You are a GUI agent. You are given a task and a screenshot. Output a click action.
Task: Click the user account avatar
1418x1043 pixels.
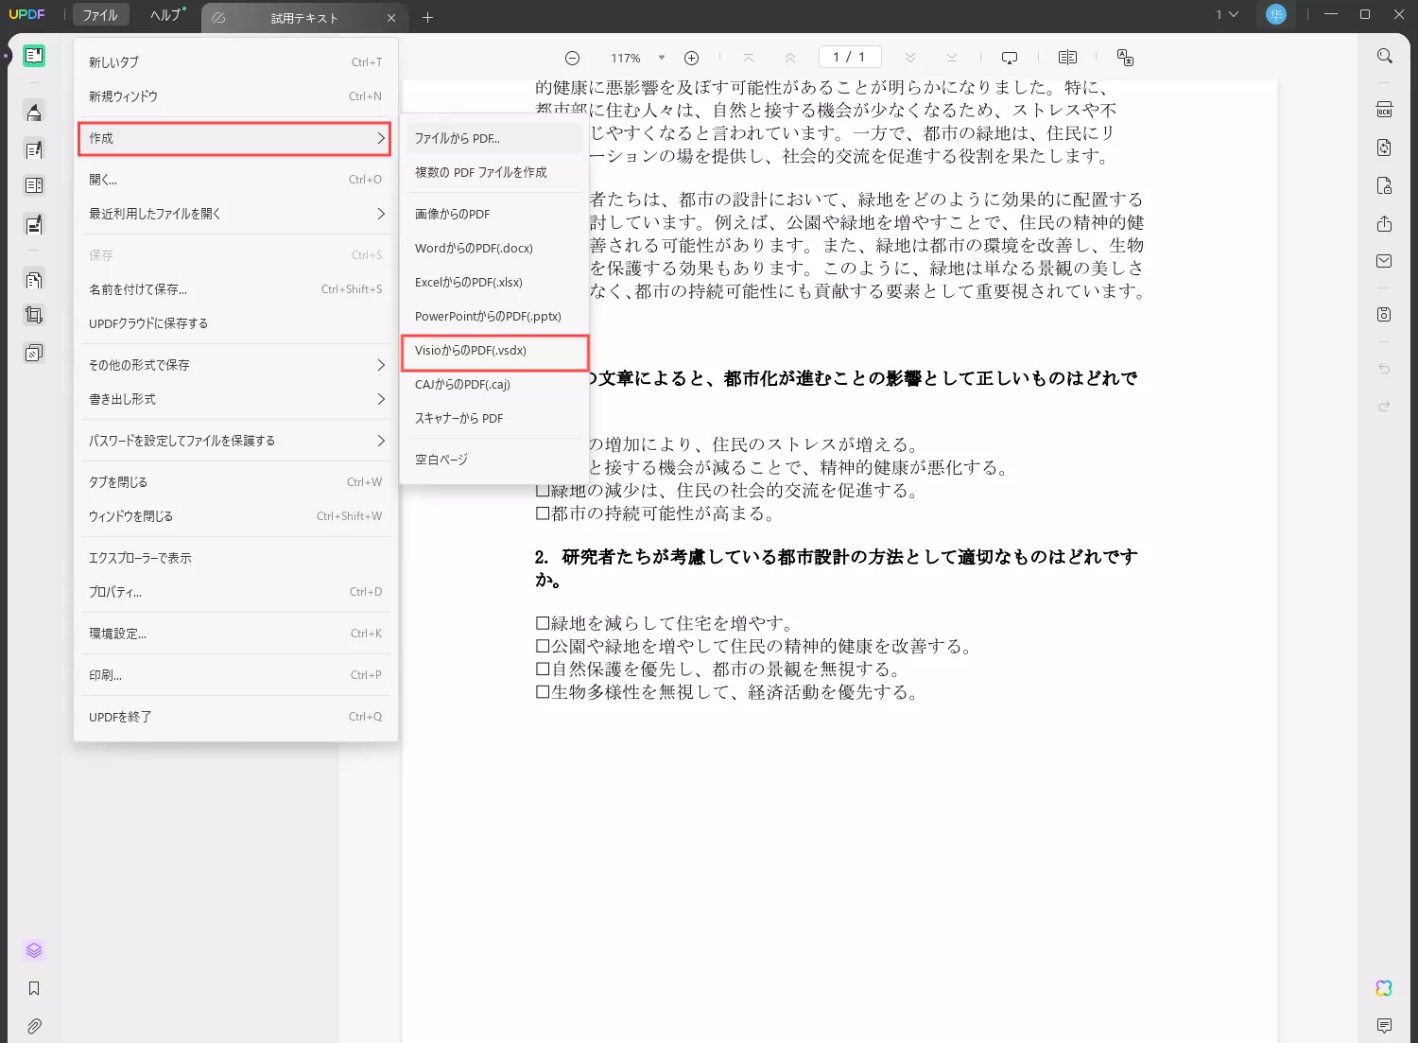(1276, 14)
